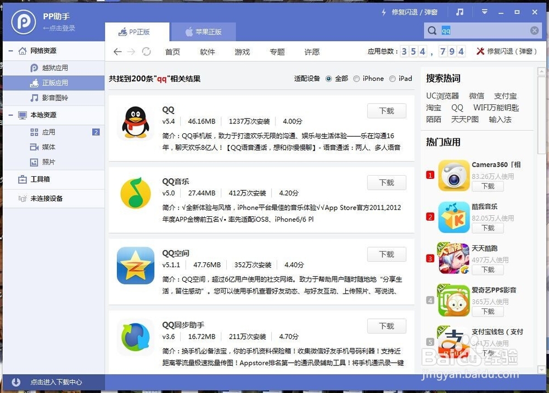Click the 爱奇艺PPS影音 app icon
Image resolution: width=549 pixels, height=393 pixels.
coord(454,300)
